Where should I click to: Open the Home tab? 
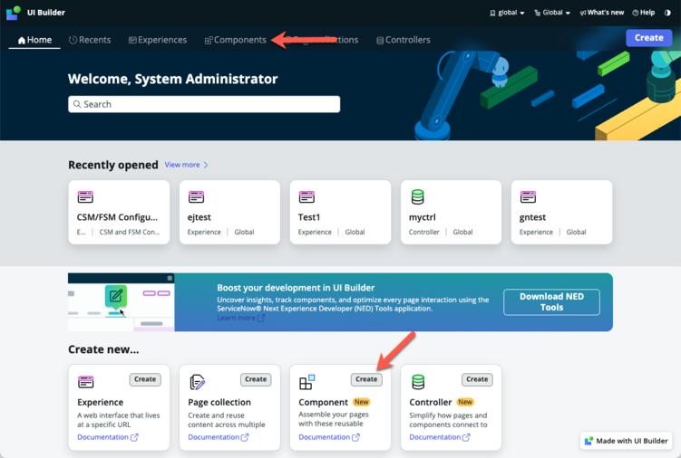pos(34,40)
